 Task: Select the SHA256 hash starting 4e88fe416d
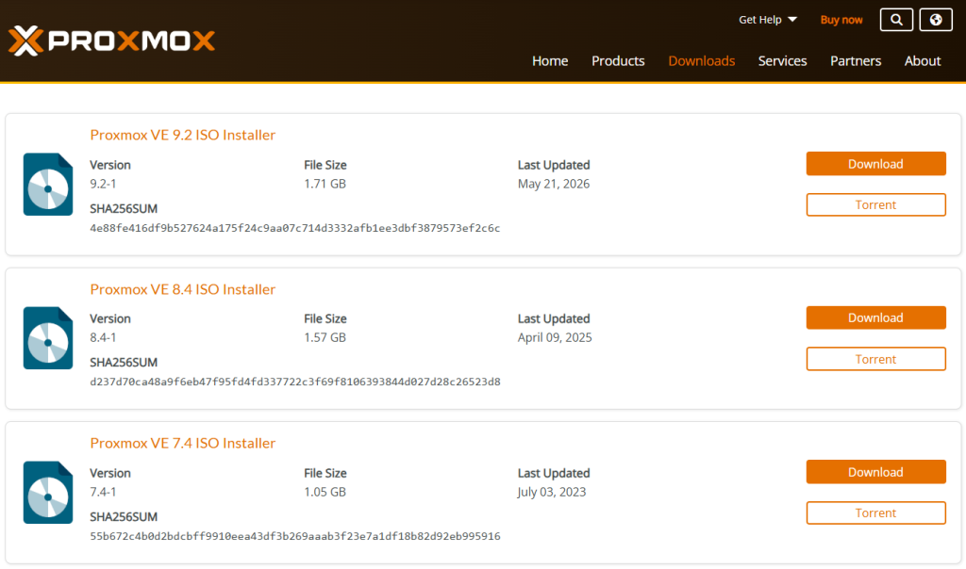pos(295,228)
